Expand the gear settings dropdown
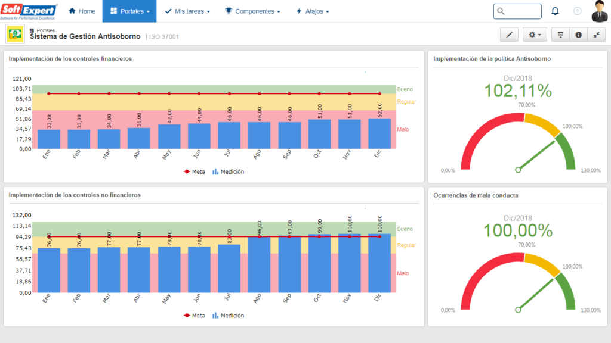 coord(535,35)
